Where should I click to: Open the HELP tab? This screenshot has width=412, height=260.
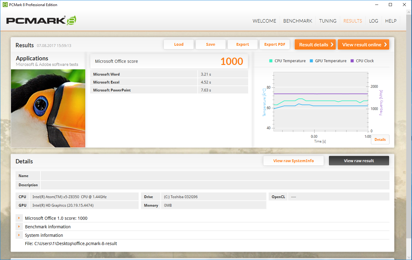[x=391, y=21]
